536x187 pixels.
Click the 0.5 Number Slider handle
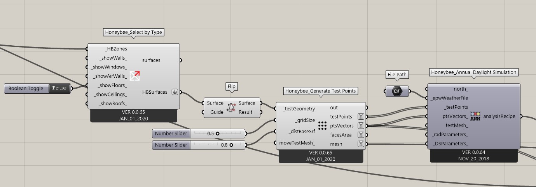point(218,134)
